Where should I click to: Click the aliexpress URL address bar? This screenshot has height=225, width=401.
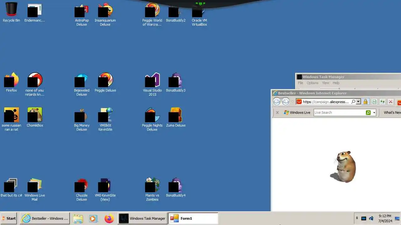click(326, 102)
